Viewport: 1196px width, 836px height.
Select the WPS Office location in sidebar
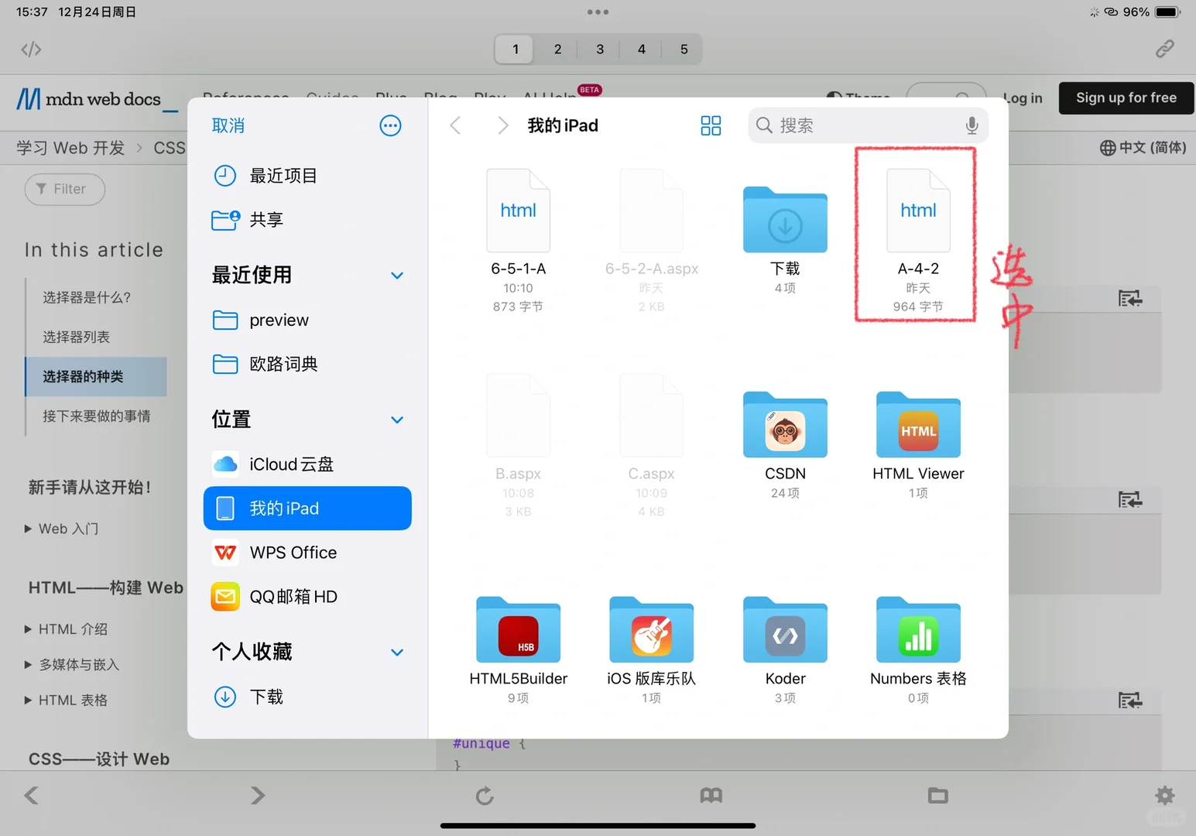click(x=293, y=552)
